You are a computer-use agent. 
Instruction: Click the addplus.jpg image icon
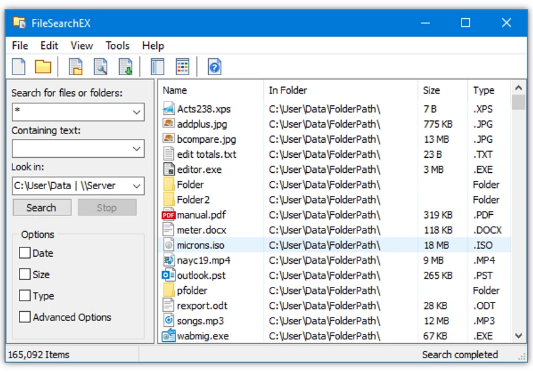pyautogui.click(x=169, y=123)
